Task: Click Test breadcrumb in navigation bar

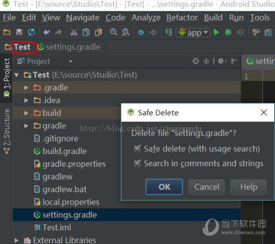Action: click(22, 47)
